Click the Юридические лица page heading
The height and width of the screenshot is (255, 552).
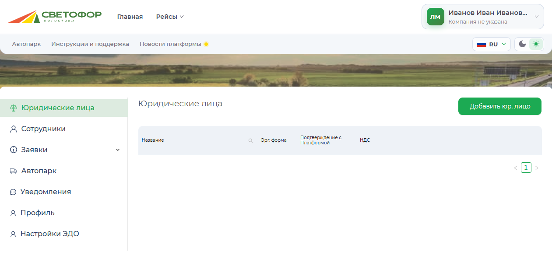click(180, 104)
